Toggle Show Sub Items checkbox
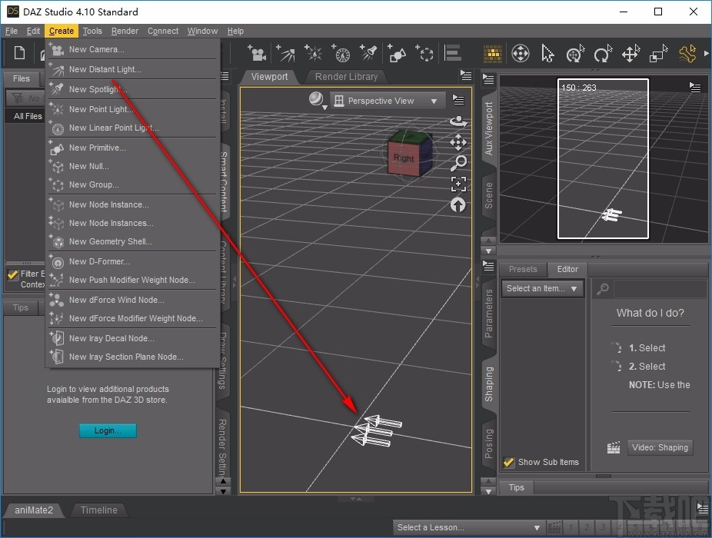Image resolution: width=712 pixels, height=538 pixels. (508, 462)
